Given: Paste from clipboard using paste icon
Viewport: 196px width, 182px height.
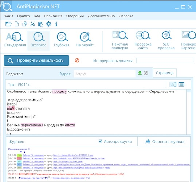Looking at the screenshot, I should (41, 24).
